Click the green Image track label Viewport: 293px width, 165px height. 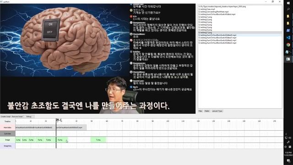tap(8, 140)
